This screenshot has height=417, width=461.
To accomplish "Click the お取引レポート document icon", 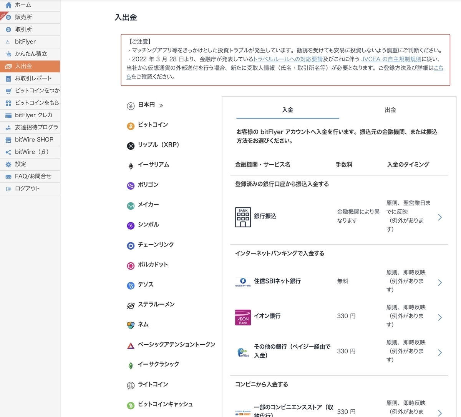I will tap(8, 78).
